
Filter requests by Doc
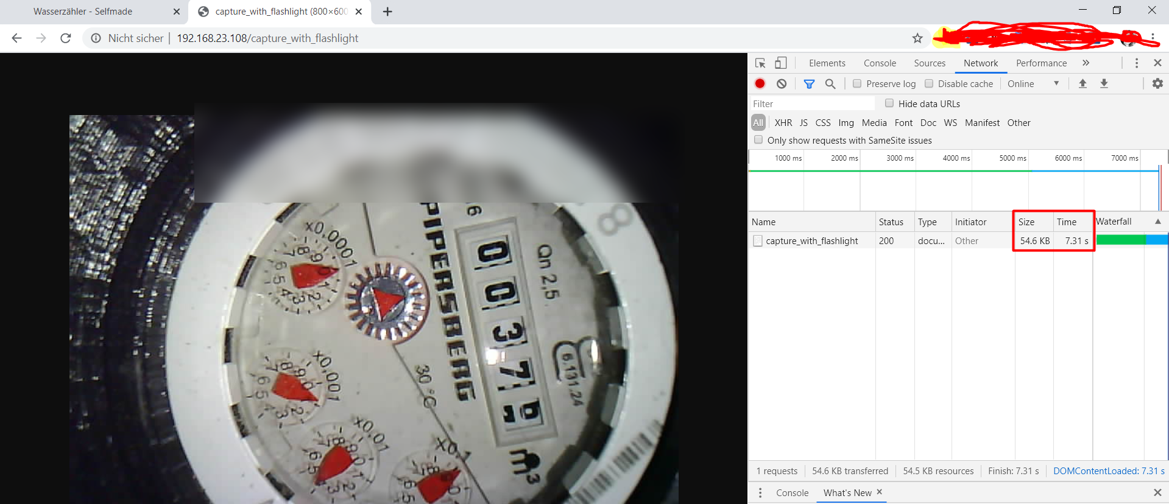[928, 122]
